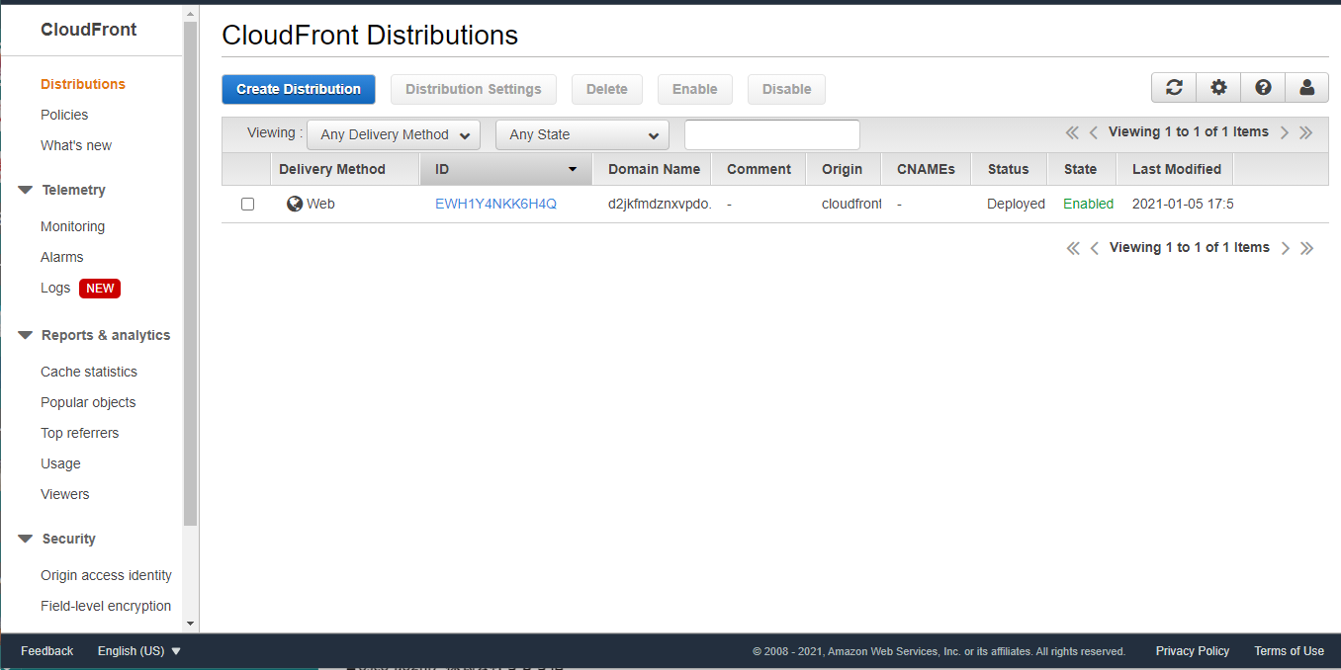Screen dimensions: 1341x670
Task: Click the Create Distribution button
Action: [x=299, y=89]
